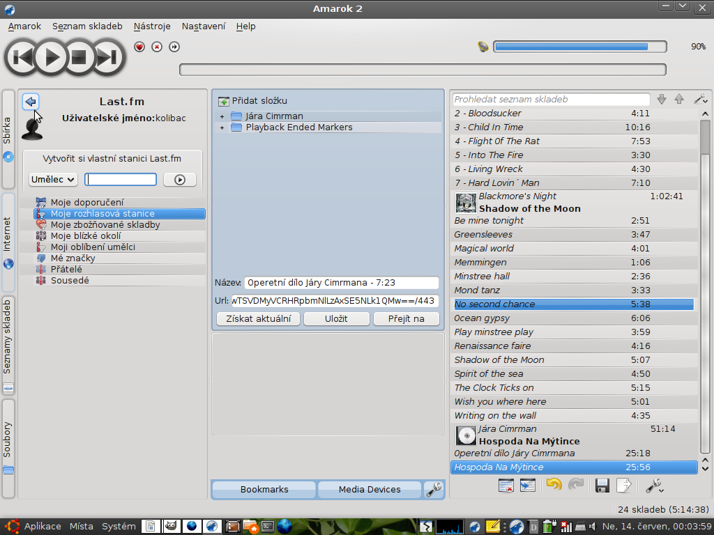Viewport: 714px width, 535px height.
Task: Click Přidat složku add folder icon
Action: pos(223,101)
